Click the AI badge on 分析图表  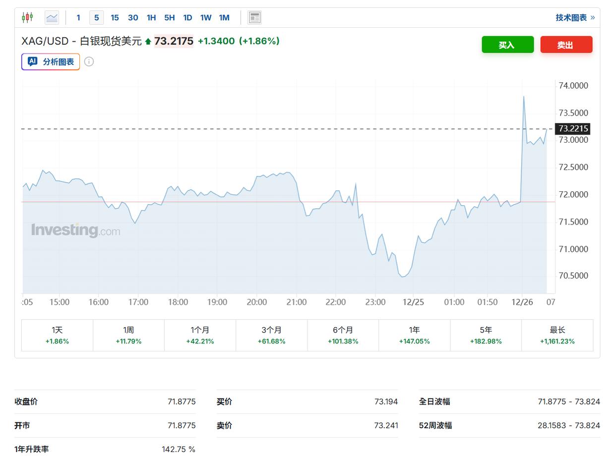coord(33,61)
